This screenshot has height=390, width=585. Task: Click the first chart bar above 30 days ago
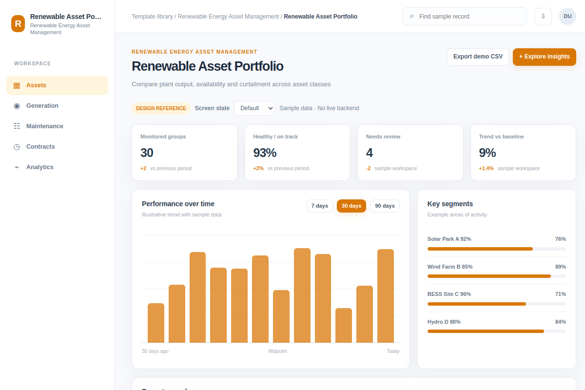point(156,323)
